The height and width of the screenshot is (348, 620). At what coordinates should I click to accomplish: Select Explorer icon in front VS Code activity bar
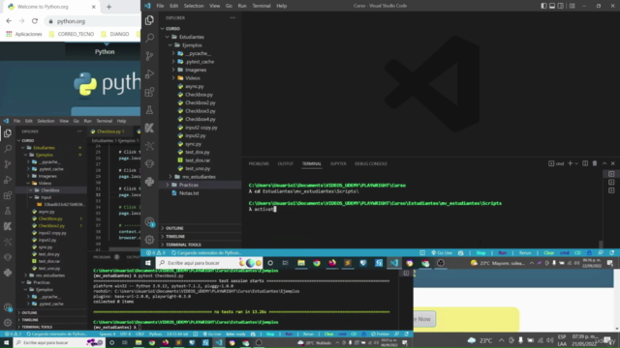[149, 20]
